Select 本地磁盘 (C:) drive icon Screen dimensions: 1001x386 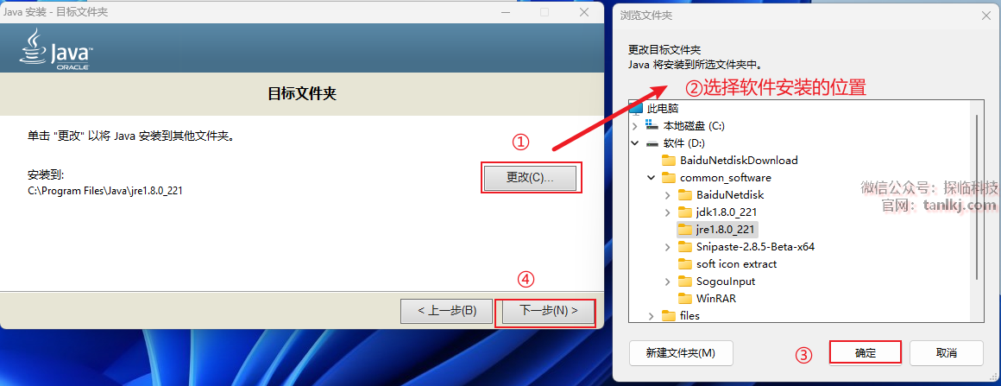652,125
